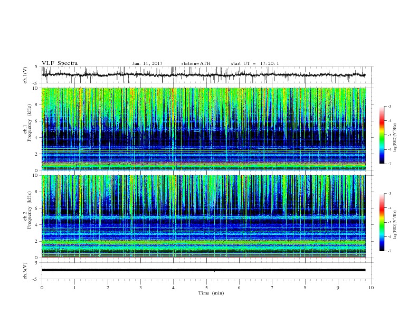The width and height of the screenshot is (418, 323).
Task: Click the "5" volt tick on ch.3(V) axis
Action: tap(37, 263)
